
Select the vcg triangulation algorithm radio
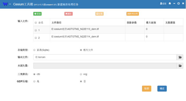[81, 74]
